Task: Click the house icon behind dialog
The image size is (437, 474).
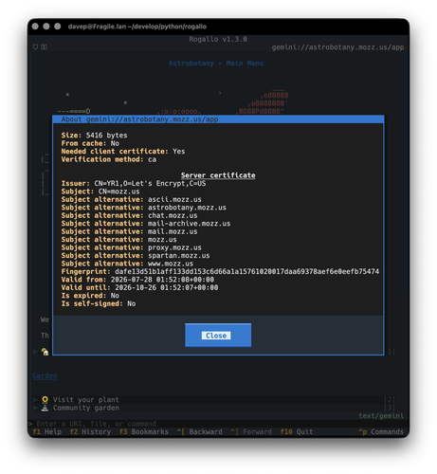Action: click(46, 352)
